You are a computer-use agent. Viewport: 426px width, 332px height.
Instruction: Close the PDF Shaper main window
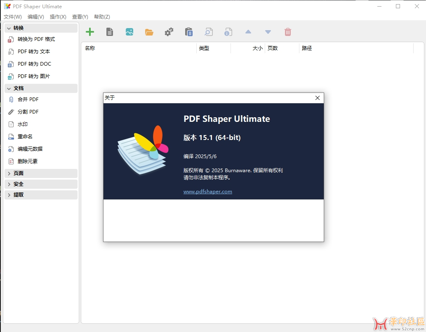tap(417, 6)
